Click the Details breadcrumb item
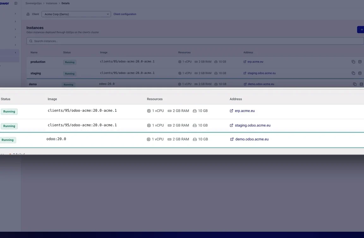 (65, 3)
